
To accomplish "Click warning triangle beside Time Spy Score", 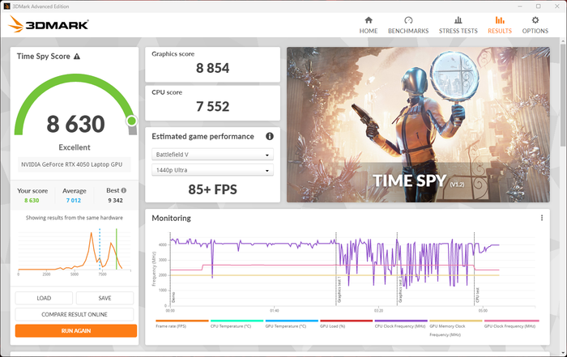I will tap(77, 57).
